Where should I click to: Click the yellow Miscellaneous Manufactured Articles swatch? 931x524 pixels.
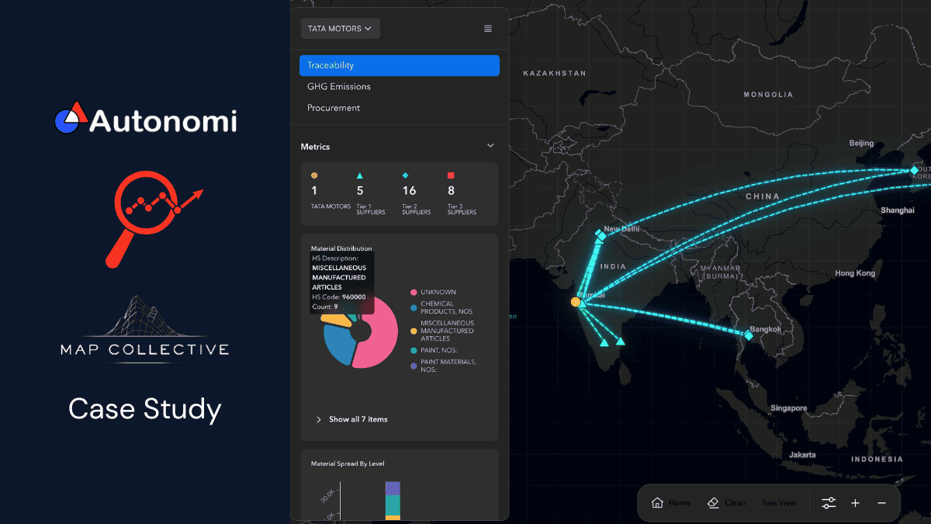click(x=413, y=331)
